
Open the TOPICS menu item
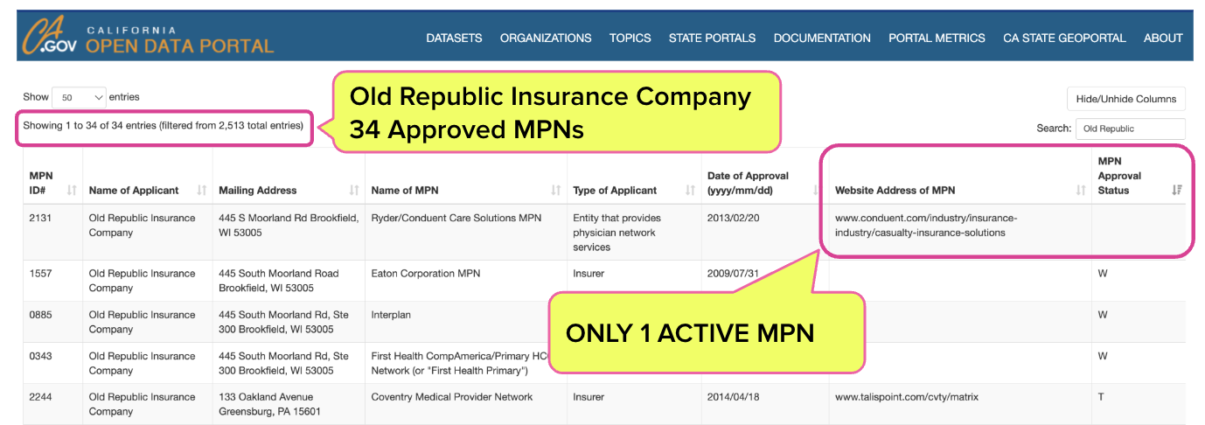click(x=630, y=38)
